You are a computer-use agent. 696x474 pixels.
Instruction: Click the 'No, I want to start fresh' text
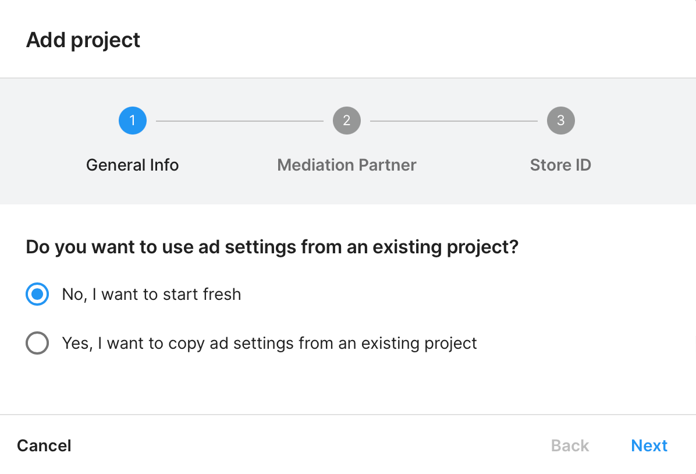(151, 295)
